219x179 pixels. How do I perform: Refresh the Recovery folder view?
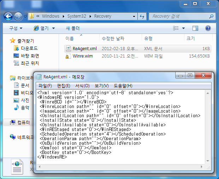[142, 17]
